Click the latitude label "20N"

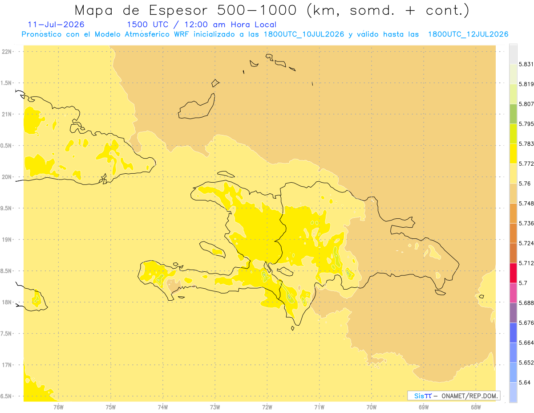click(7, 177)
